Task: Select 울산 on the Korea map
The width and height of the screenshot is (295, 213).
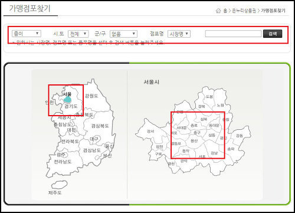Action: tap(109, 146)
